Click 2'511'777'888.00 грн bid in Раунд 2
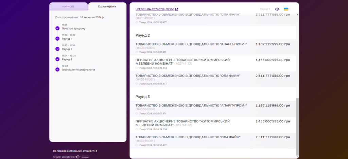348x159 pixels. point(273,76)
